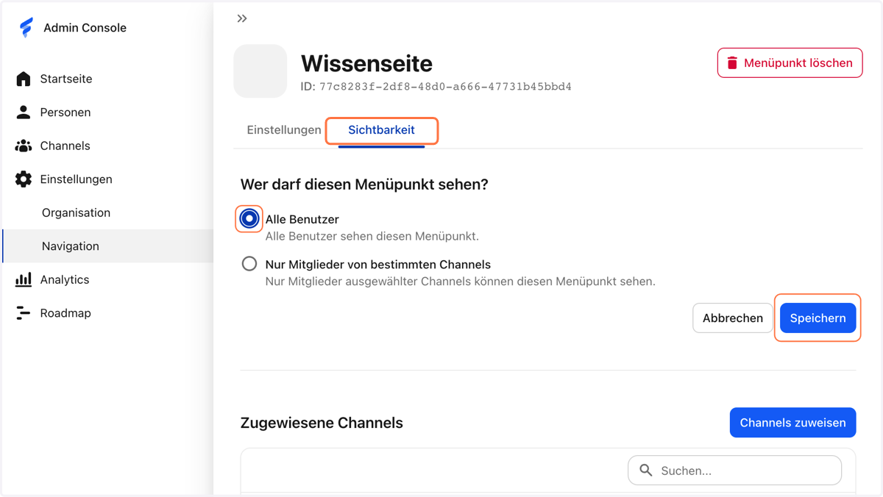Click the Abbrechen button
This screenshot has width=883, height=497.
coord(733,318)
